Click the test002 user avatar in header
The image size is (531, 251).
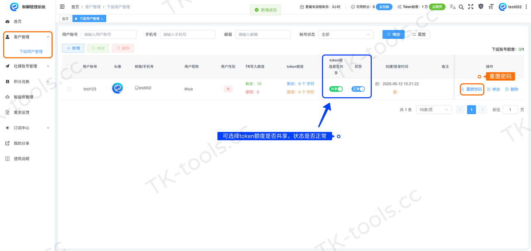(x=502, y=7)
